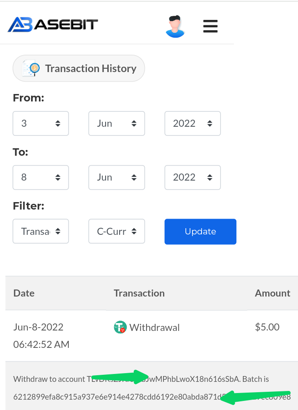This screenshot has width=298, height=410.
Task: Click the user avatar profile icon
Action: pyautogui.click(x=175, y=27)
